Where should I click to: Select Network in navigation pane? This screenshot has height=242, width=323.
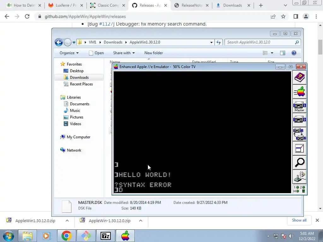pyautogui.click(x=74, y=150)
